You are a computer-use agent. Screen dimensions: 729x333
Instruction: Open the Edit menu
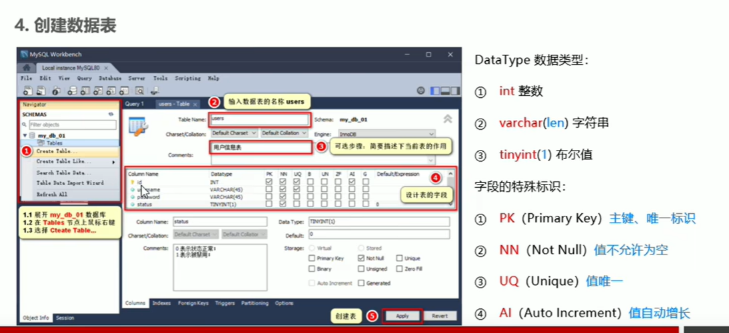(45, 79)
